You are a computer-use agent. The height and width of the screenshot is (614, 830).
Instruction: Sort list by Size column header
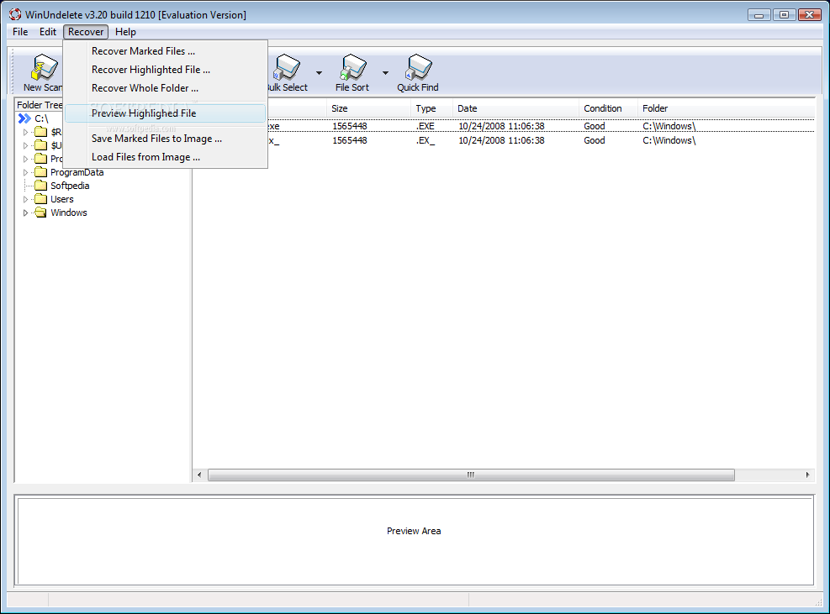click(x=368, y=108)
